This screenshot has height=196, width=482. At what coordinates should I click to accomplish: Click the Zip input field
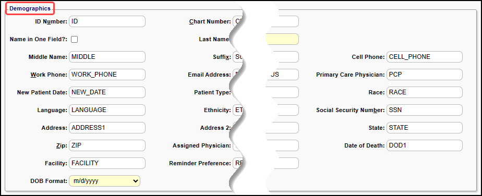(x=107, y=145)
